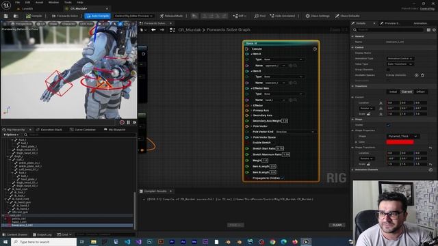Viewport: 438px width, 246px height.
Task: Collapse the Item A pin on Basic IK node
Action: [251, 54]
